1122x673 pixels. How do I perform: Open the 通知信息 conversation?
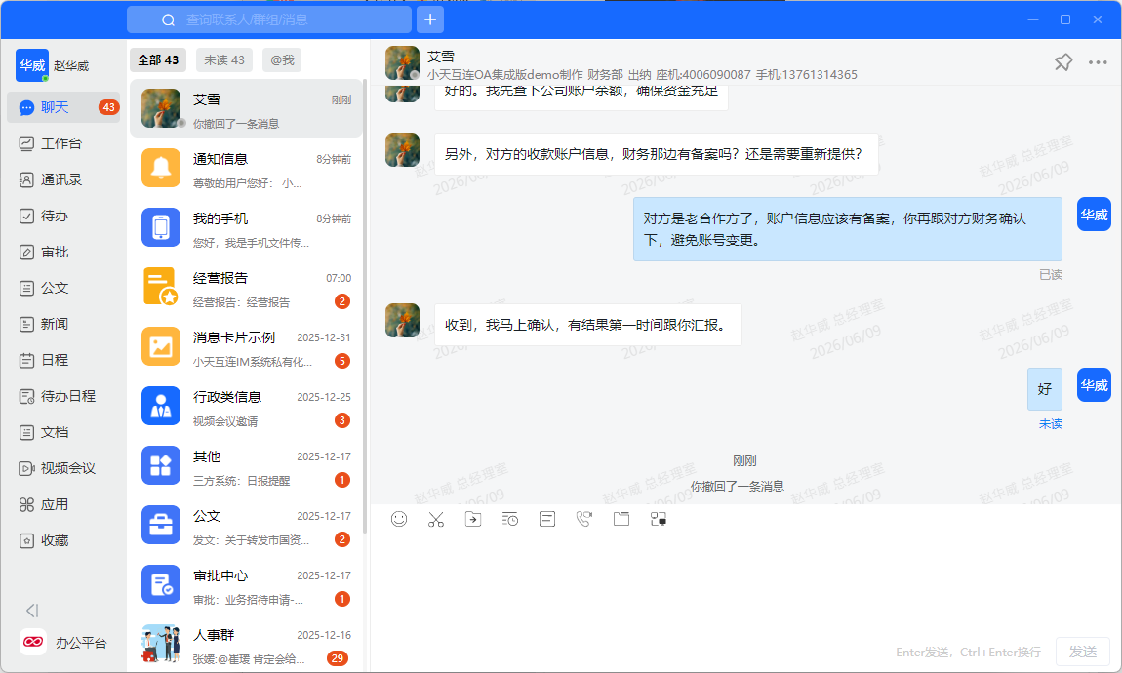(246, 168)
